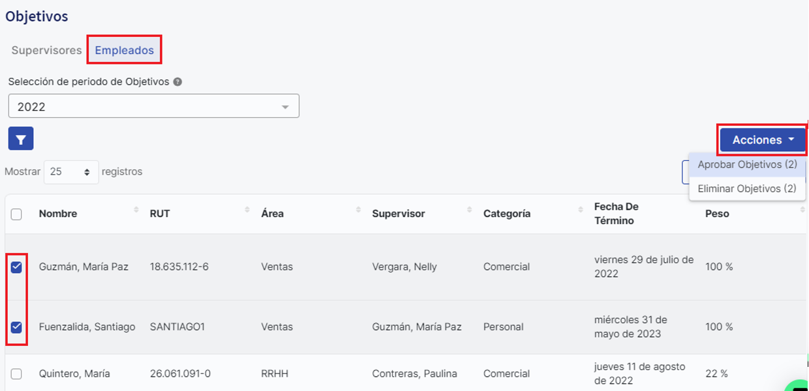The width and height of the screenshot is (809, 391).
Task: Uncheck the Guzmán, María Paz row
Action: pyautogui.click(x=16, y=267)
